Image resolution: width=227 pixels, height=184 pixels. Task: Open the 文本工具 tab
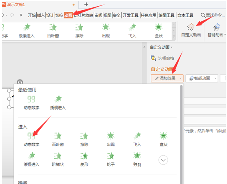[x=185, y=15]
